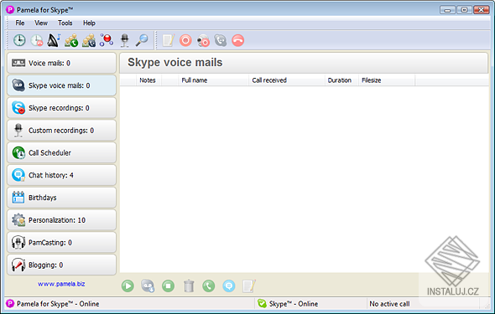Viewport: 495px width, 314px height.
Task: Open the Call Scheduler section
Action: tap(61, 152)
